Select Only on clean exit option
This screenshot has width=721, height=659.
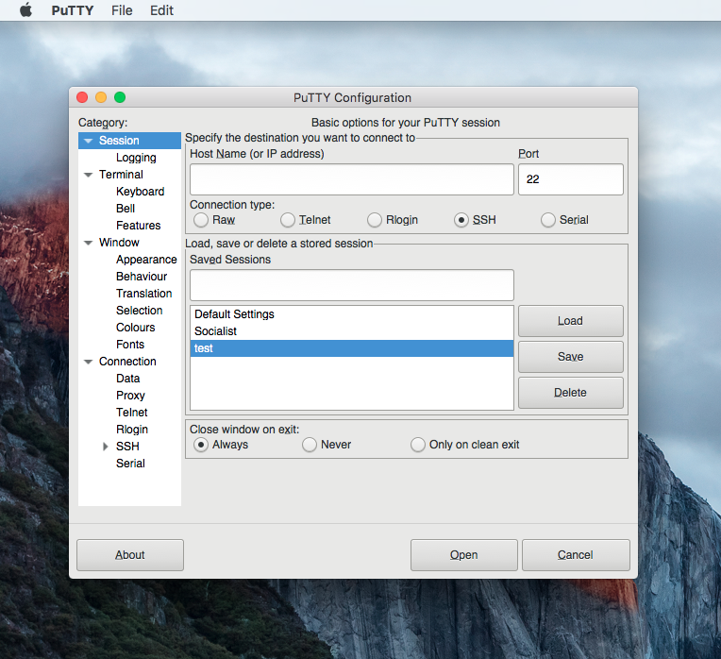coord(418,445)
